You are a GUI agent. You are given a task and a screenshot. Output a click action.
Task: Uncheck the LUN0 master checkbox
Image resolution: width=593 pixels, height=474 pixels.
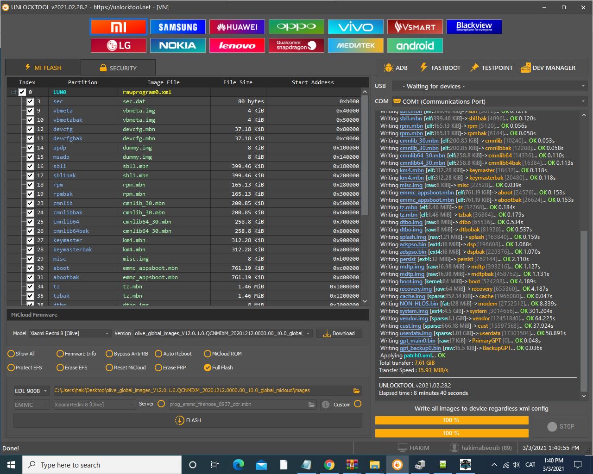[x=22, y=92]
